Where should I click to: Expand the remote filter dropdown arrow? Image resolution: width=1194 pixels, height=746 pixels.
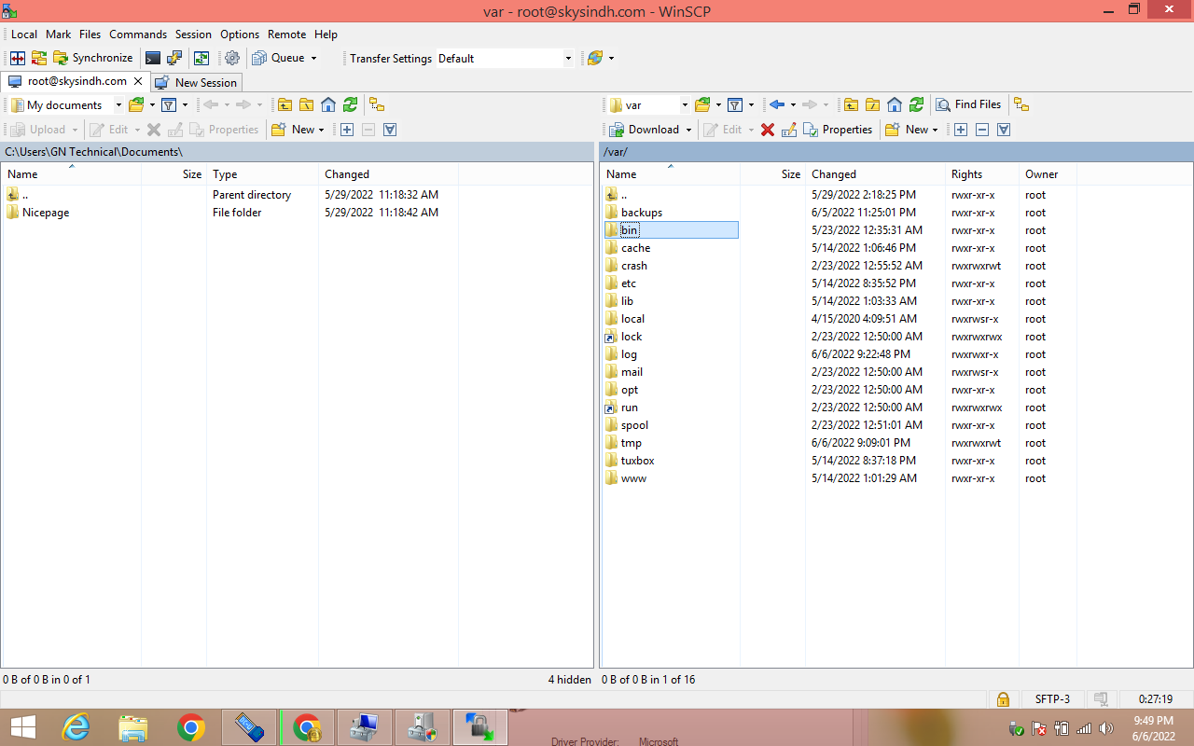[x=751, y=105]
